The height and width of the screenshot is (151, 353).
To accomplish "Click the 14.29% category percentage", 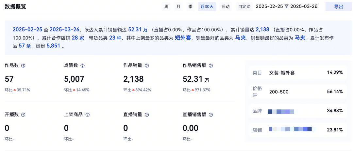I will tap(335, 72).
